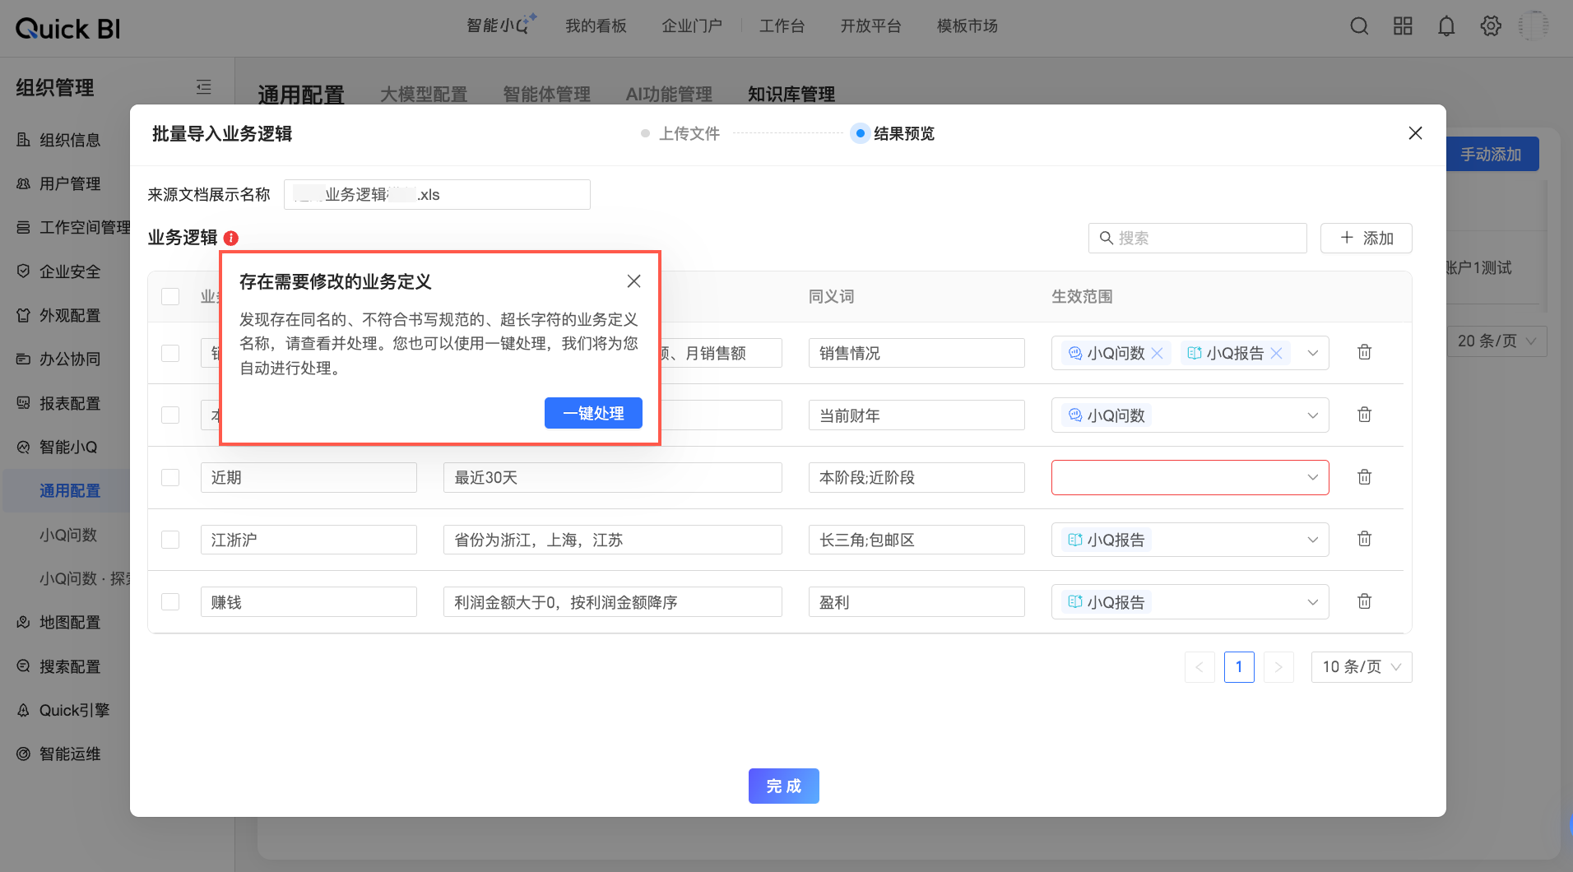Delete the 近期 row with trash icon

click(x=1364, y=477)
